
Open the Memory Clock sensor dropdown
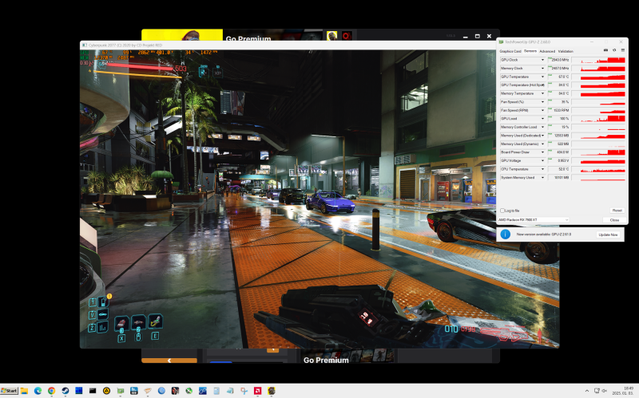[542, 69]
